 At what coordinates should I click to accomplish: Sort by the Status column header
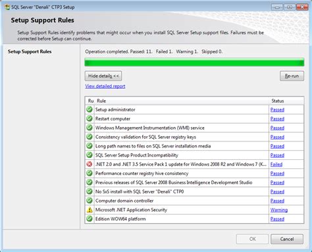[x=278, y=101]
